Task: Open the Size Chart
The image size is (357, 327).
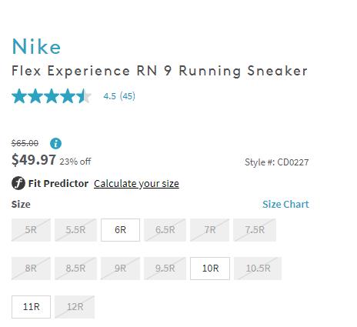Action: (285, 204)
